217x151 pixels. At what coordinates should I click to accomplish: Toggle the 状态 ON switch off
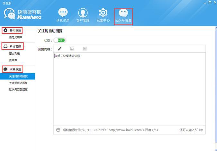pos(60,40)
